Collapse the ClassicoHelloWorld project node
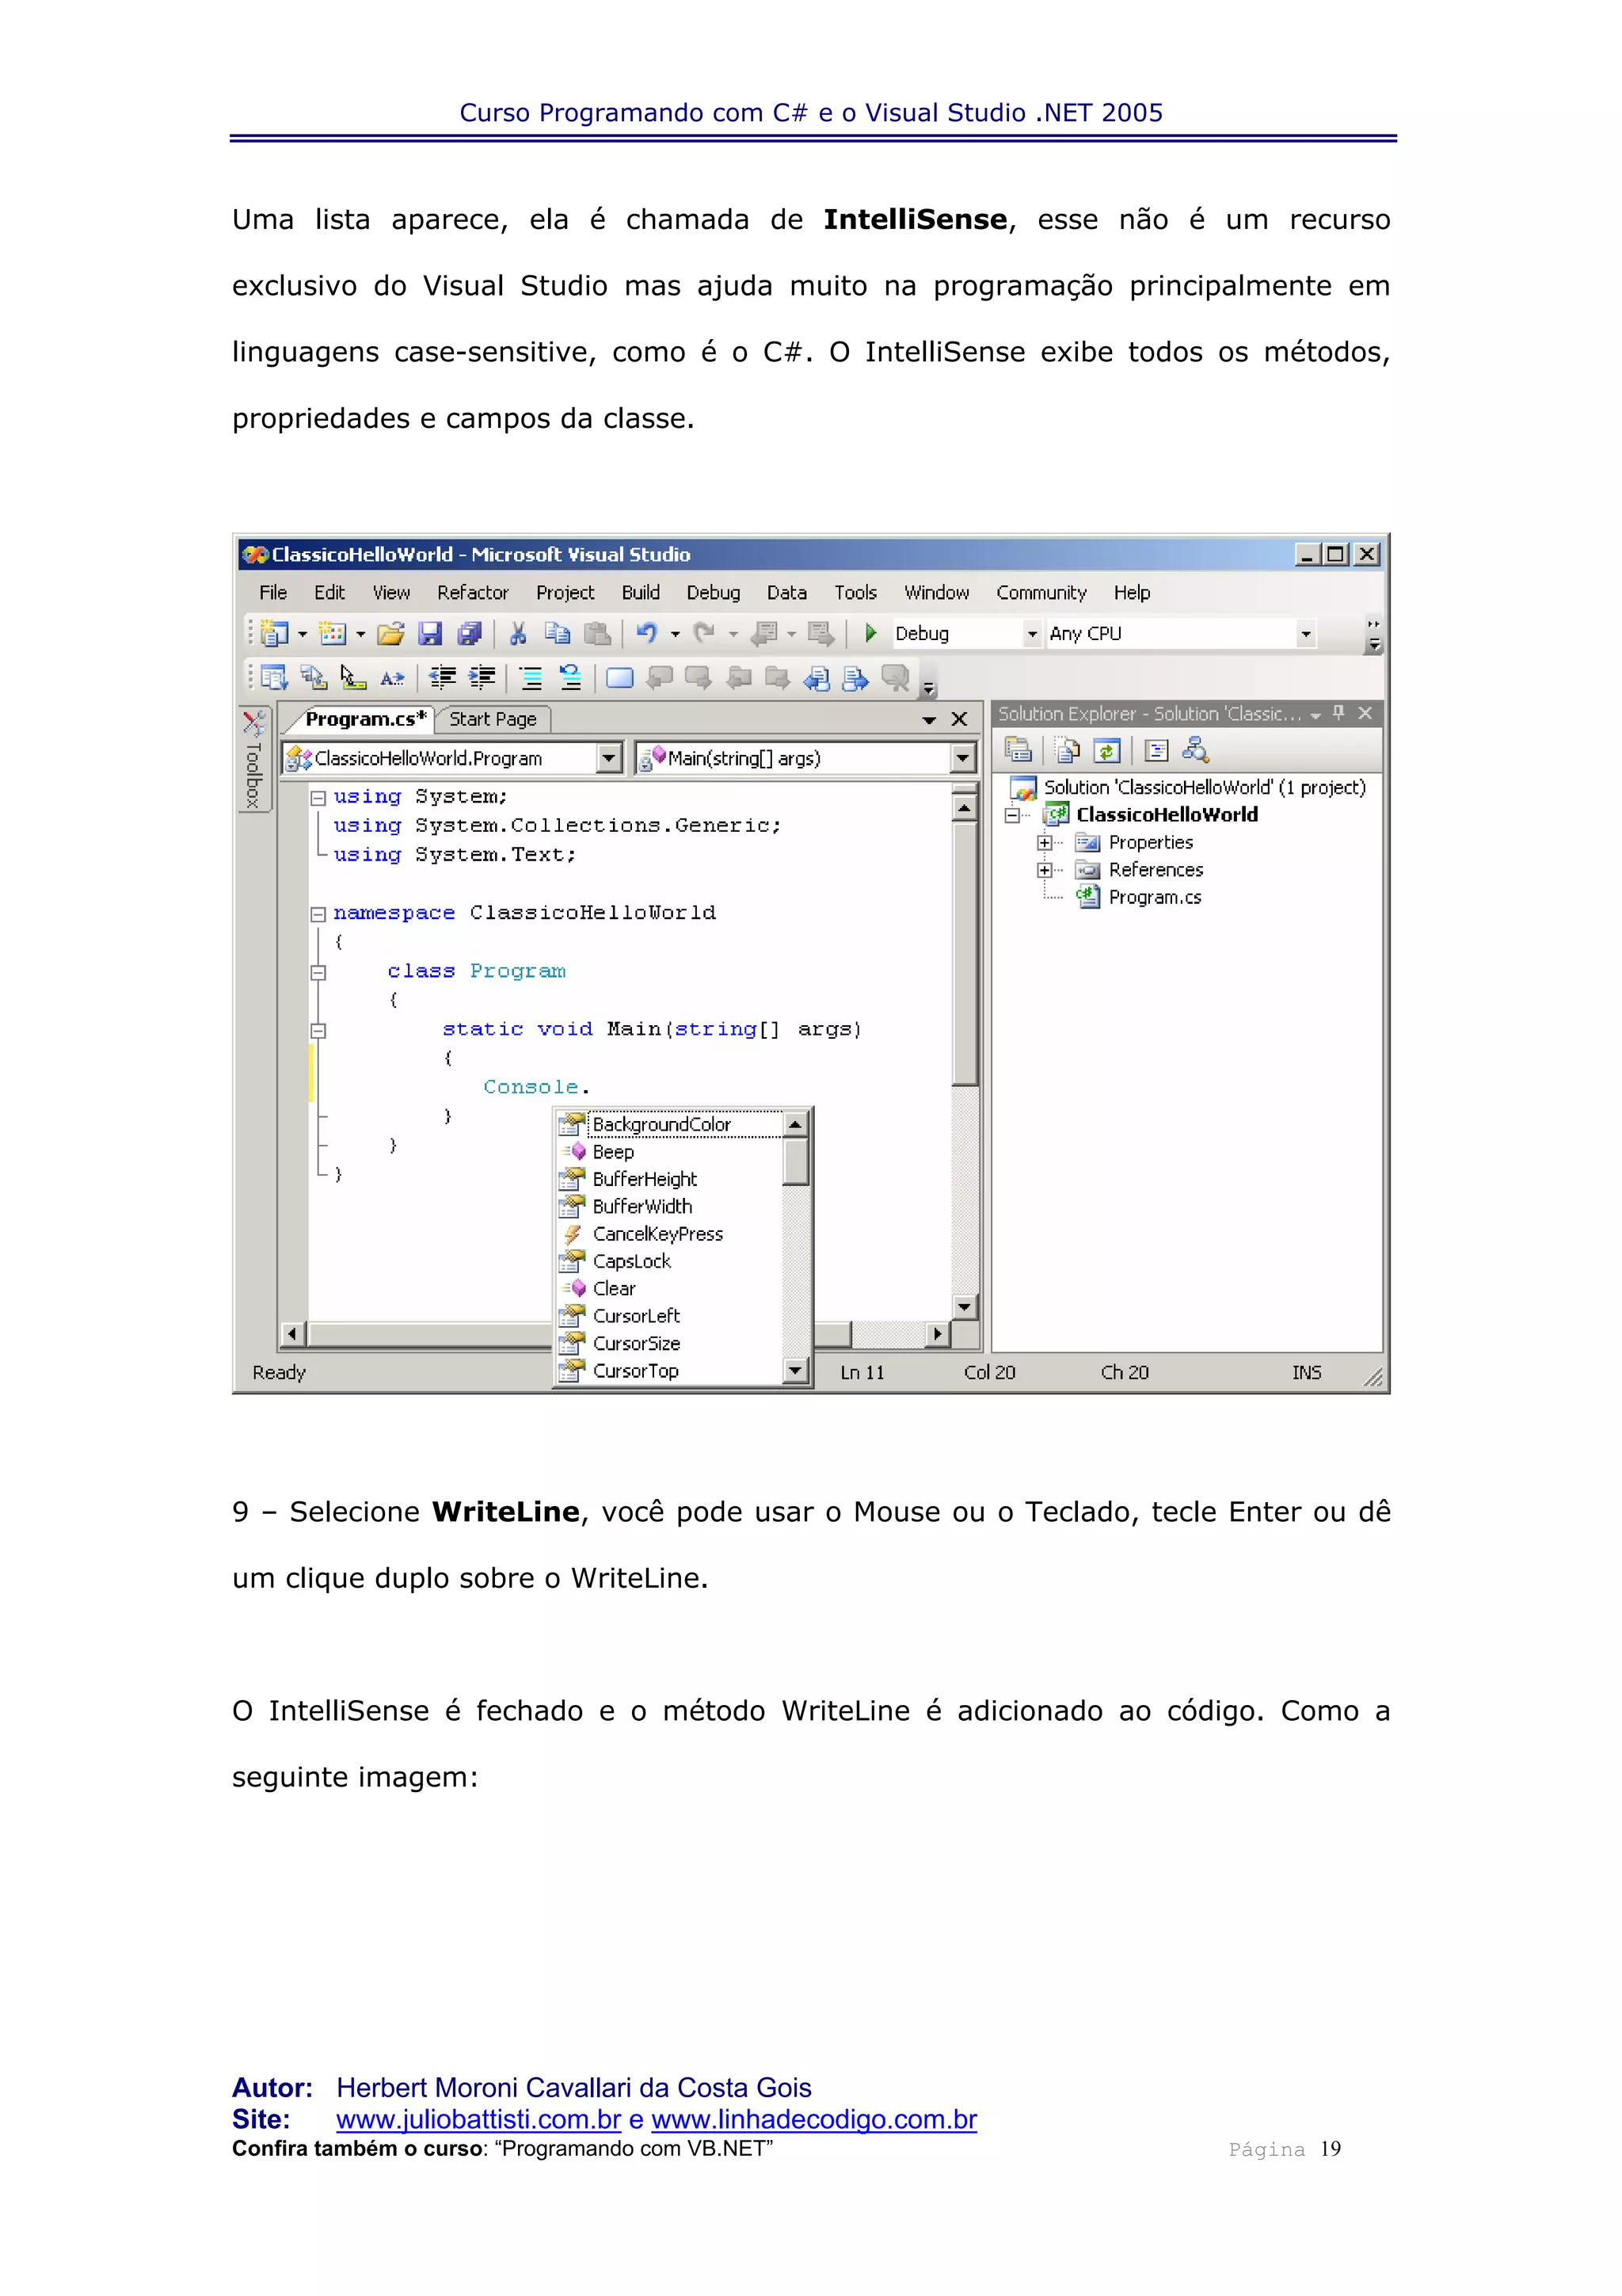The height and width of the screenshot is (2296, 1622). point(1011,816)
